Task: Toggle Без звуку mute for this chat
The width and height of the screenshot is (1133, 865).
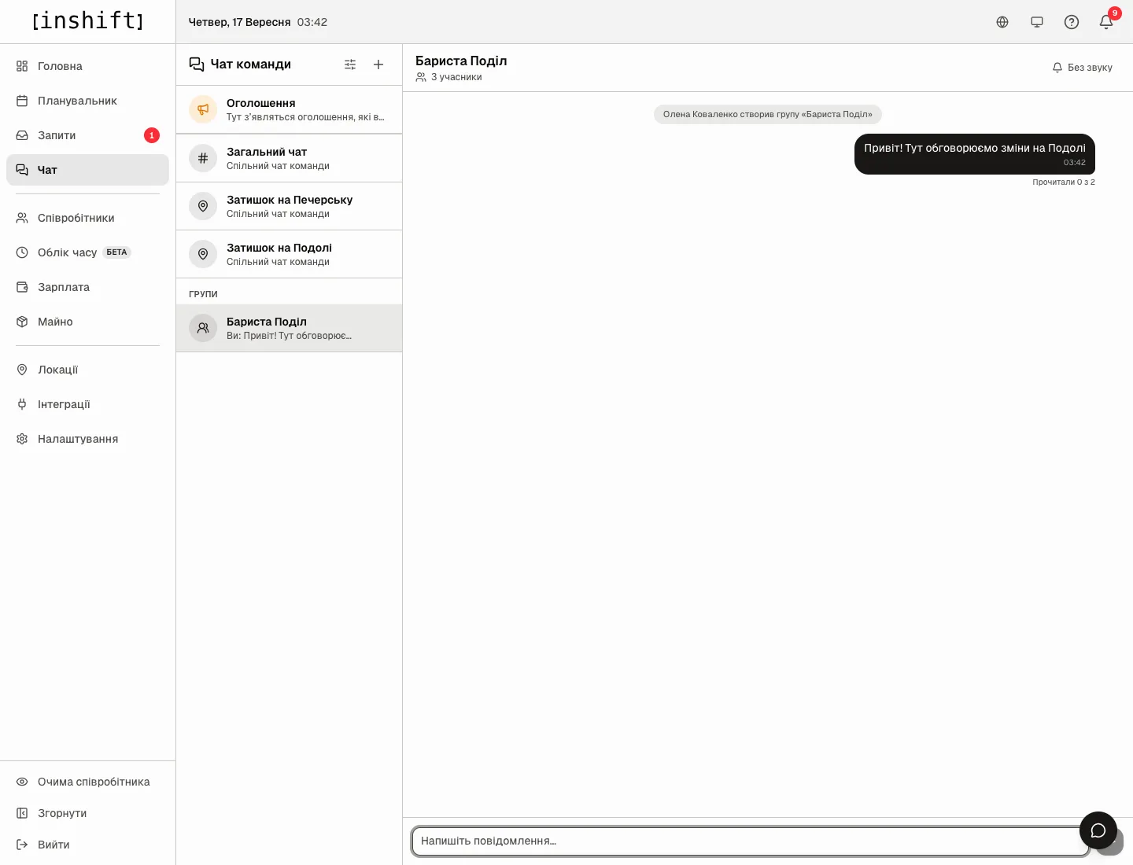Action: pyautogui.click(x=1083, y=68)
